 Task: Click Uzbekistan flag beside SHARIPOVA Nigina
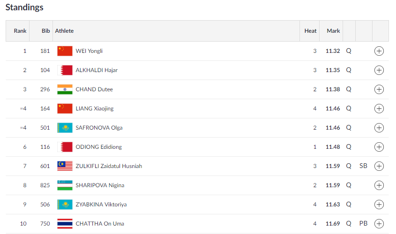click(x=65, y=185)
